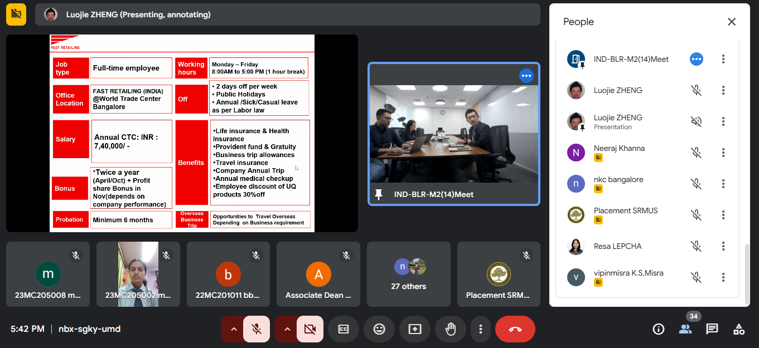Turn on your microphone
Image resolution: width=759 pixels, height=348 pixels.
tap(257, 329)
